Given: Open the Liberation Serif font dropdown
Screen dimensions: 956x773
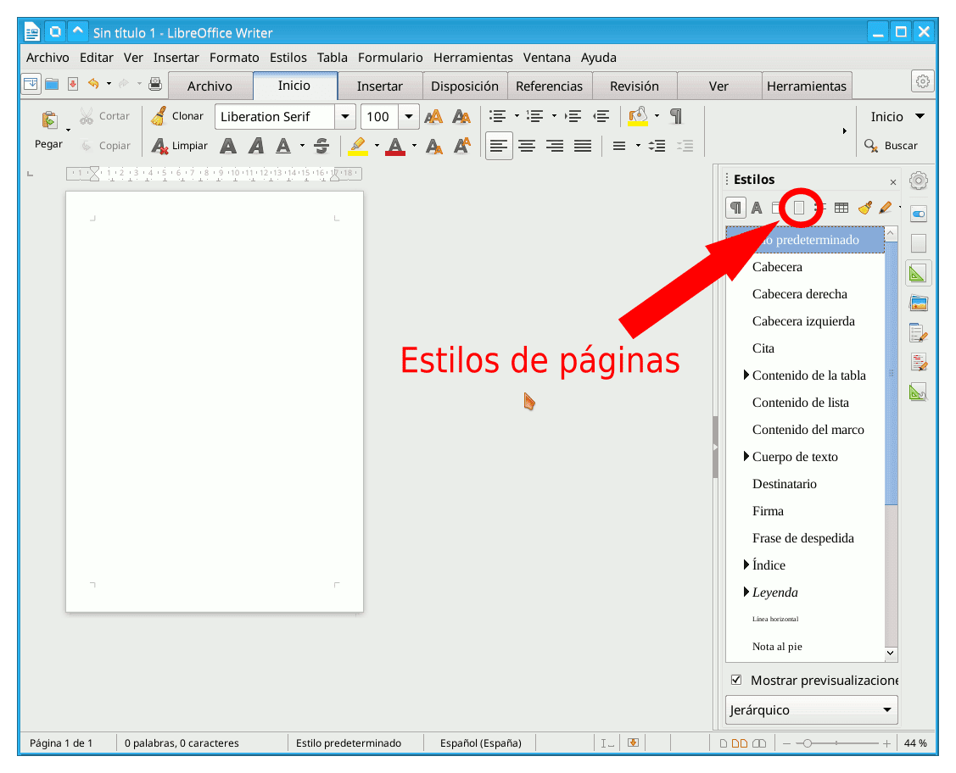Looking at the screenshot, I should coord(345,116).
